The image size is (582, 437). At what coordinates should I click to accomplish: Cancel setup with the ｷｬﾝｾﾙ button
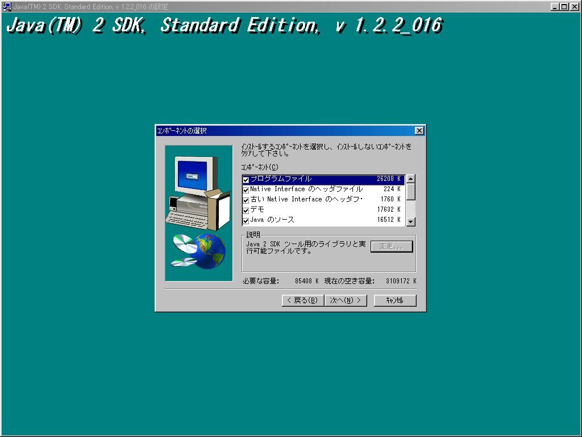[x=395, y=300]
